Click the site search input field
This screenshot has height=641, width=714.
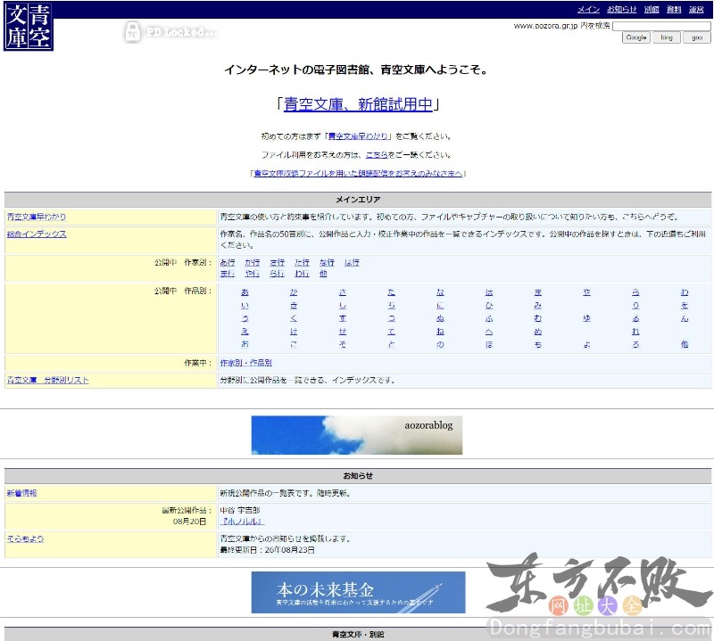[661, 26]
